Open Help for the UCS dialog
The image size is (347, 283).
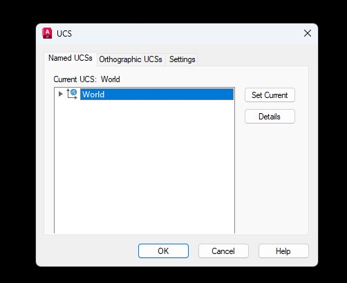(283, 251)
